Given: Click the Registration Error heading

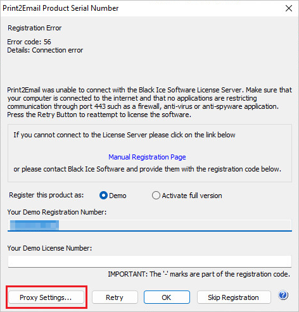Looking at the screenshot, I should click(x=35, y=28).
